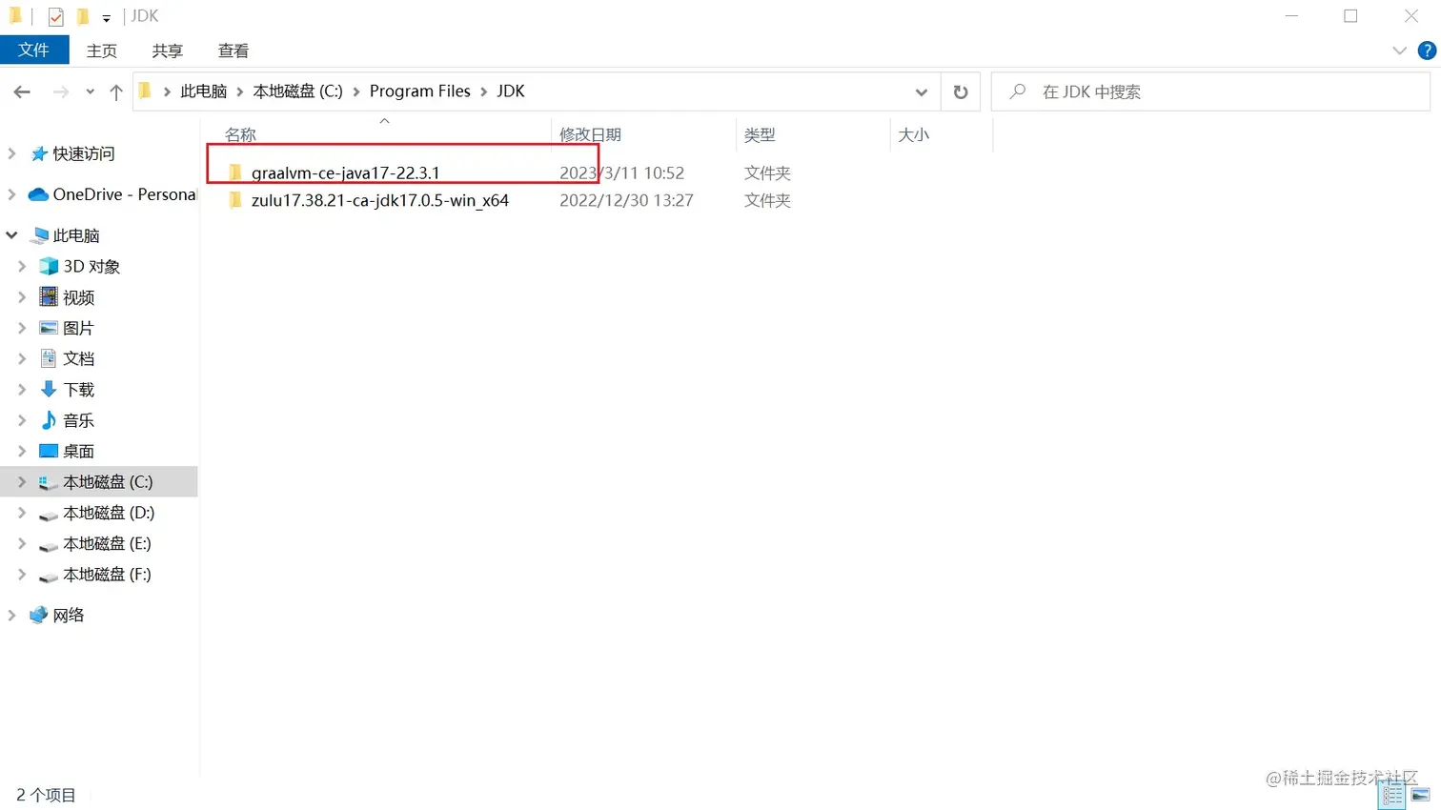The height and width of the screenshot is (810, 1441).
Task: Click 本地磁盘 (C:) in the address bar
Action: (297, 91)
